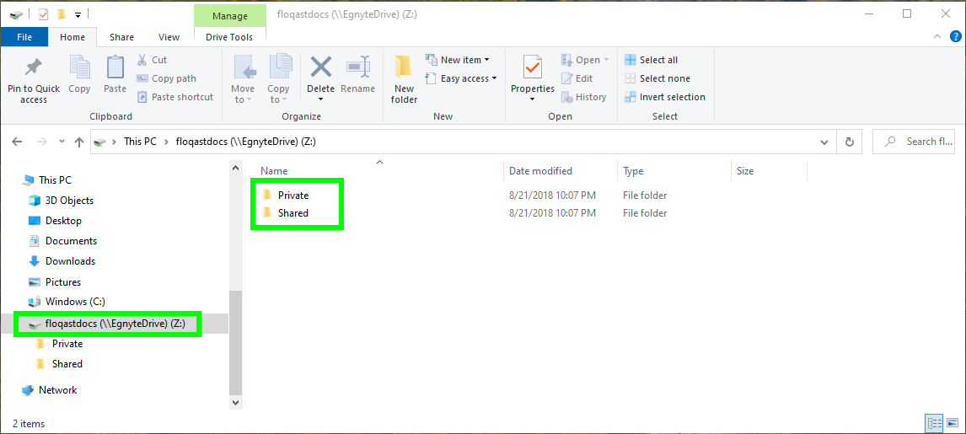
Task: Click floqastdocs breadcrumb in address bar
Action: click(246, 142)
